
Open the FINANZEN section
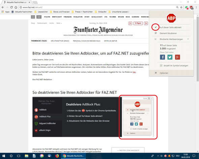click(67, 17)
